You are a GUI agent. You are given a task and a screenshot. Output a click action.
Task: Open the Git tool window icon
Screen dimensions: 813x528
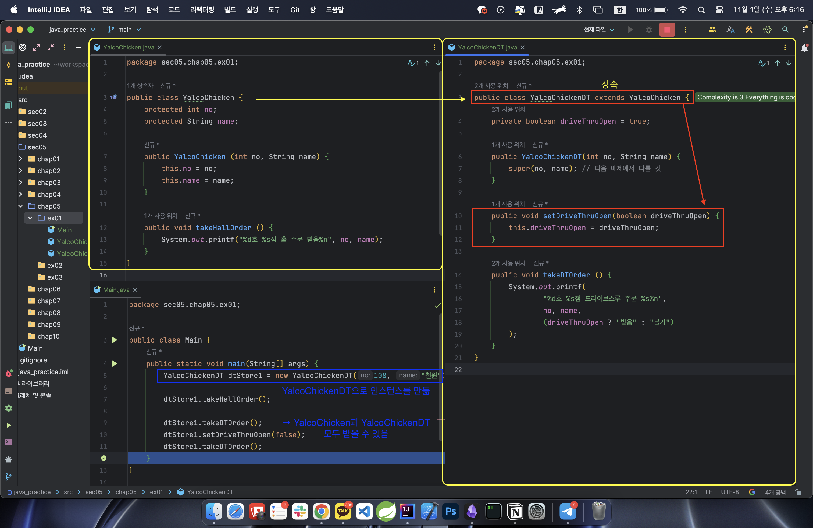(x=9, y=477)
